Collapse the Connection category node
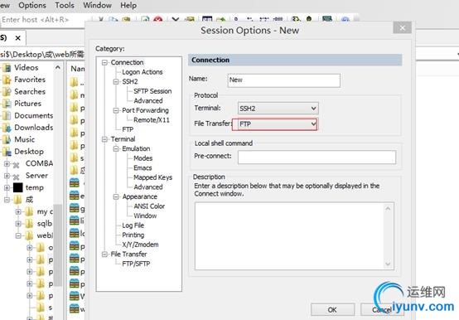The width and height of the screenshot is (459, 320). click(104, 63)
